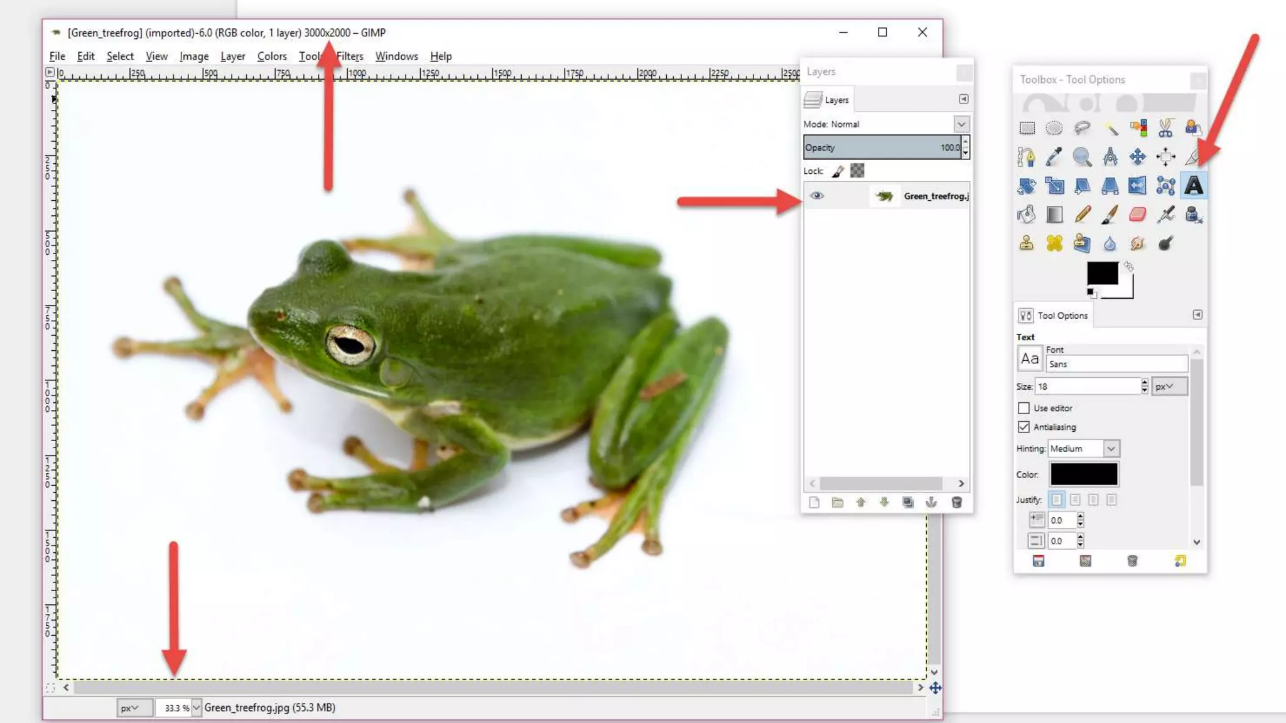Choose the Bucket Fill tool
The image size is (1286, 723).
coord(1027,215)
